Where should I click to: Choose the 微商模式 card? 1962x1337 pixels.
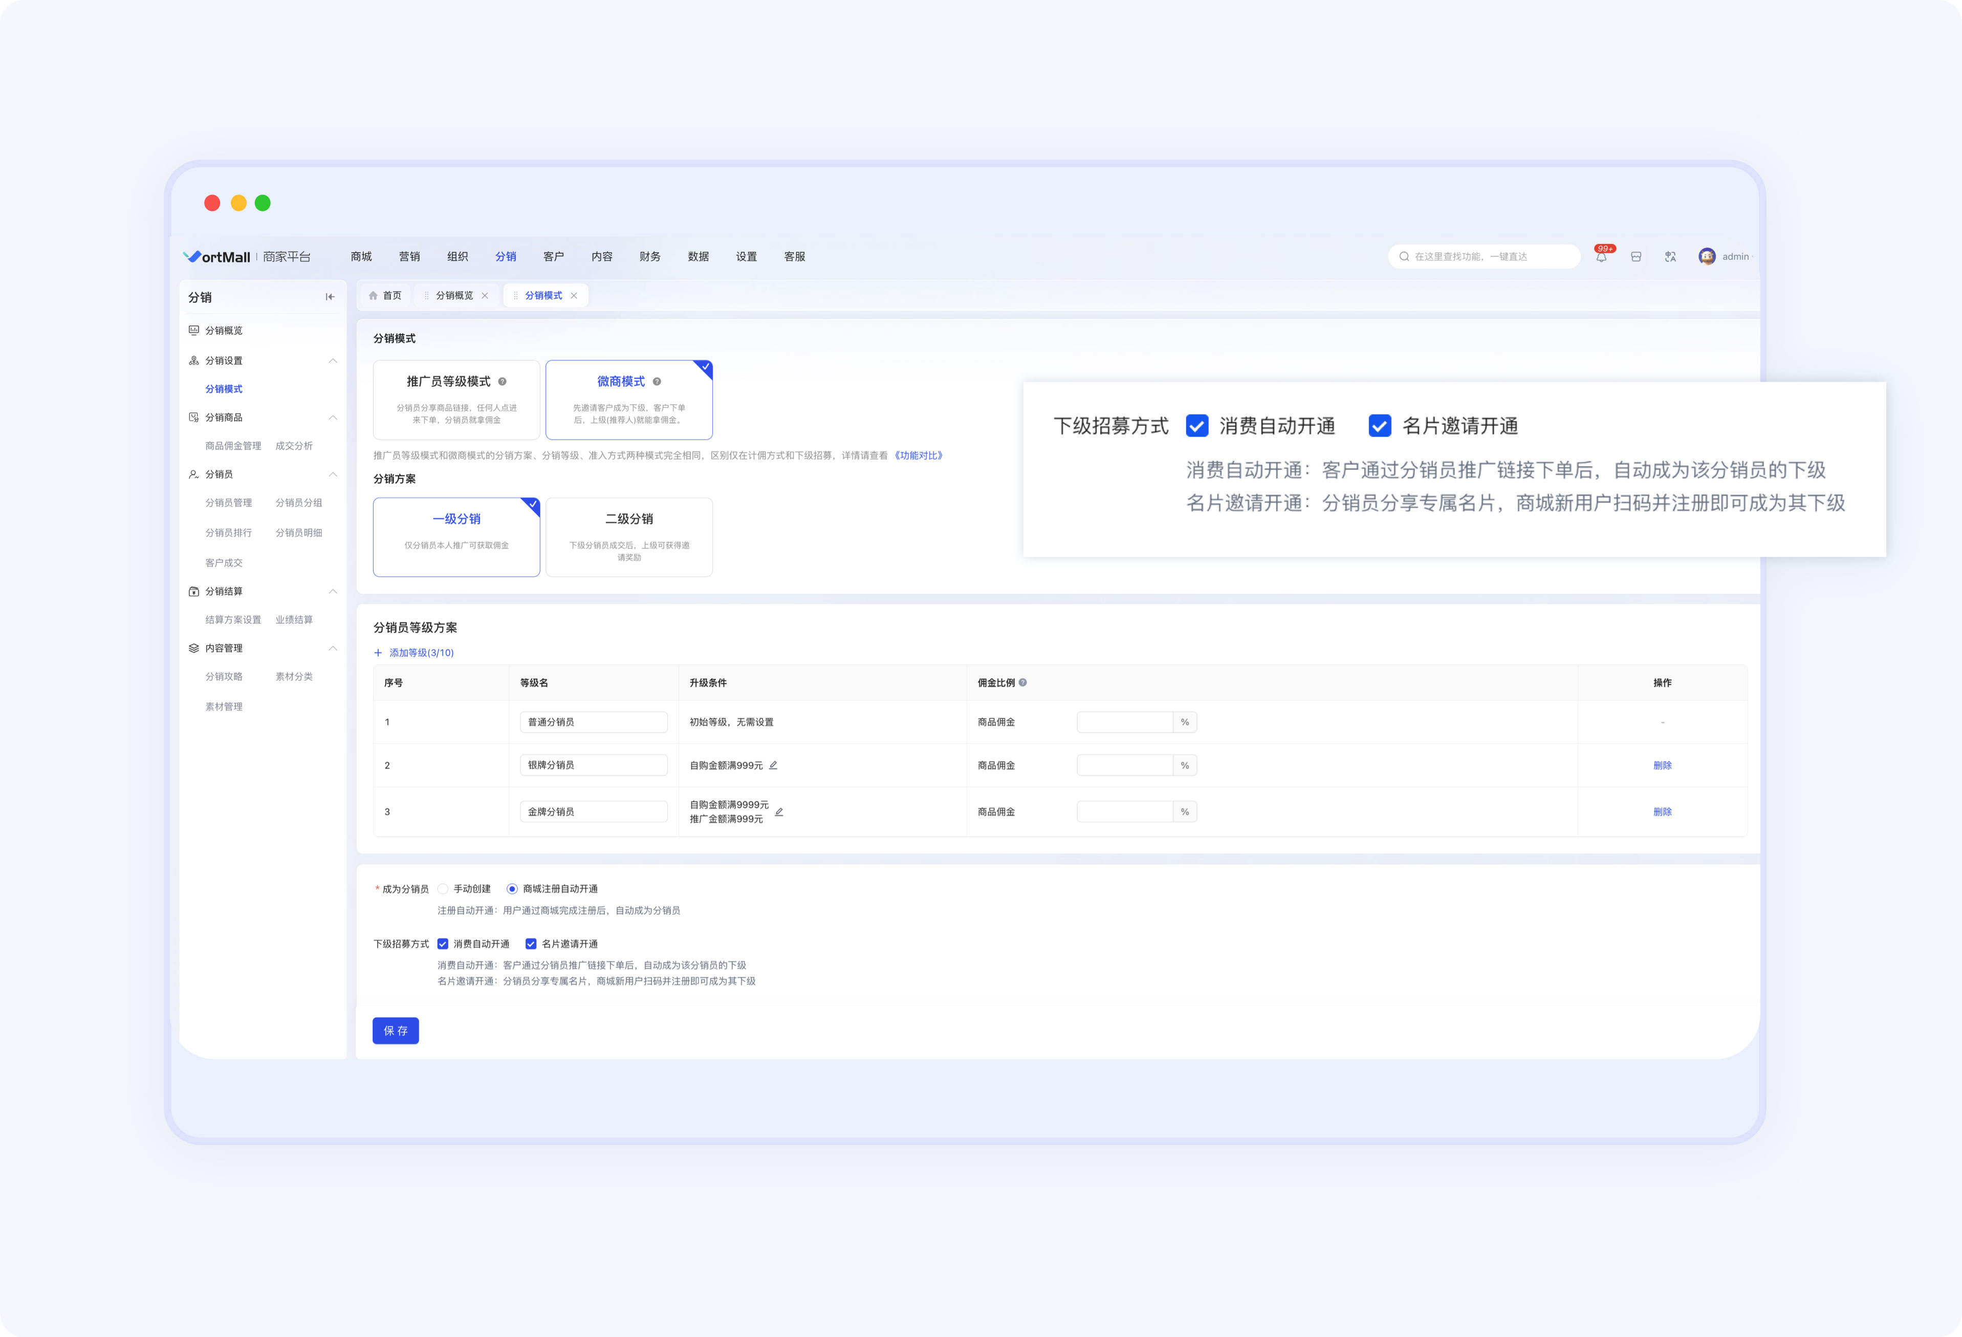click(629, 400)
